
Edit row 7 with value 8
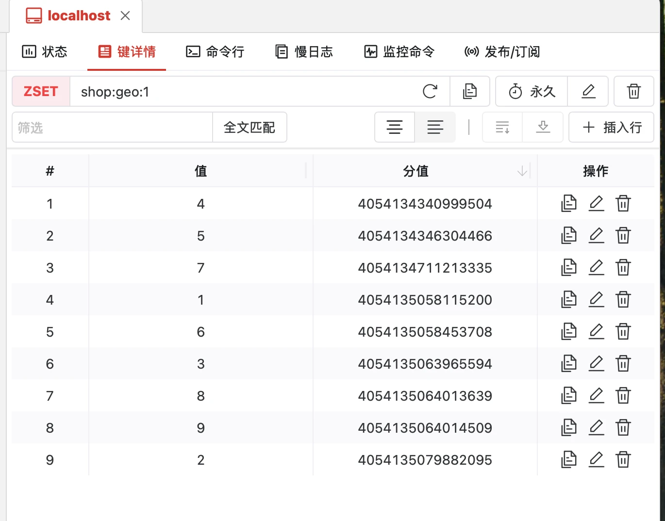pos(596,396)
